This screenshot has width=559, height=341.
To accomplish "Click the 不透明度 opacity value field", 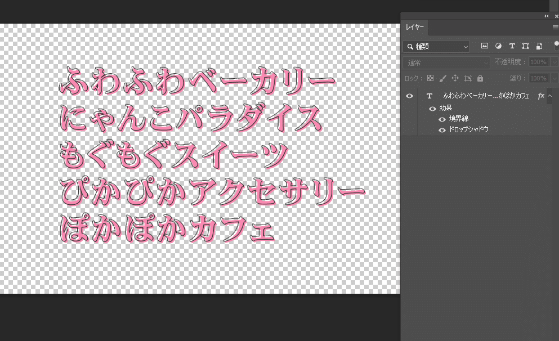I will (539, 62).
